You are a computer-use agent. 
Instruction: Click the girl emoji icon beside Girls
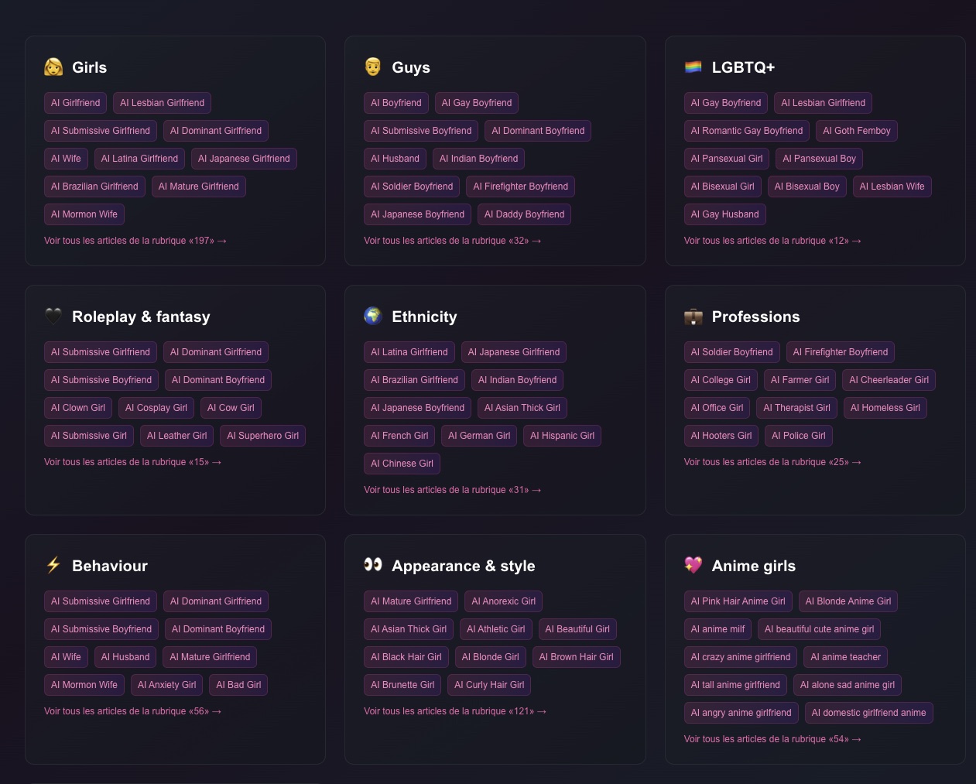[53, 67]
